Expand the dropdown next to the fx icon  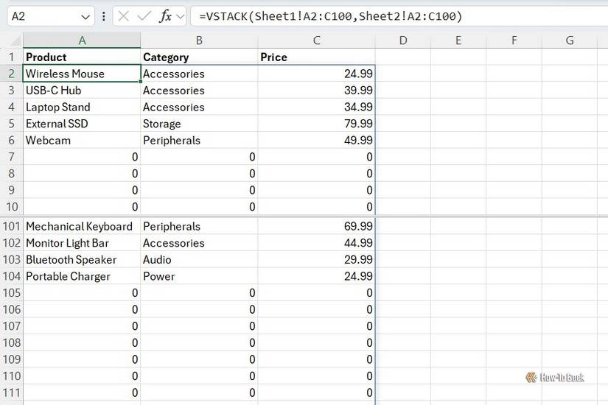click(180, 17)
